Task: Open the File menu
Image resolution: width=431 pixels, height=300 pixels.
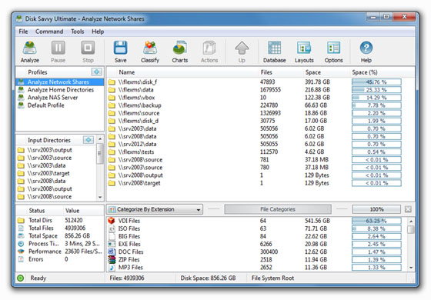Action: [23, 32]
